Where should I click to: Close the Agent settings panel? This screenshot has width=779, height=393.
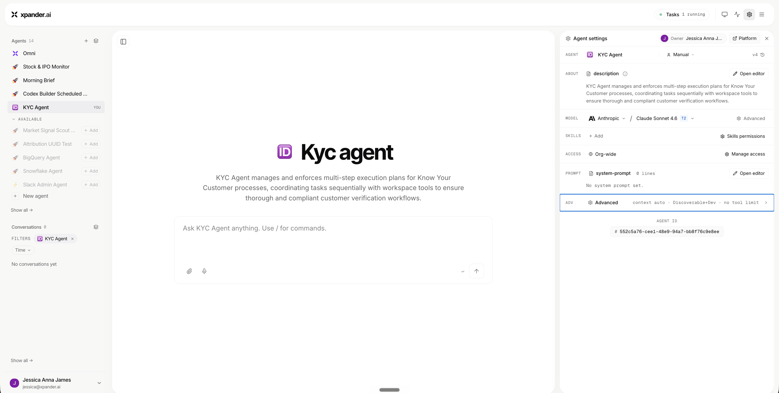click(x=767, y=38)
